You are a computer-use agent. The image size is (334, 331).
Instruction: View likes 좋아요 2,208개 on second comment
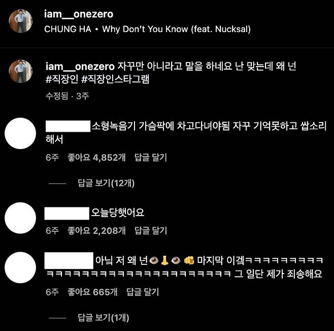pyautogui.click(x=96, y=230)
